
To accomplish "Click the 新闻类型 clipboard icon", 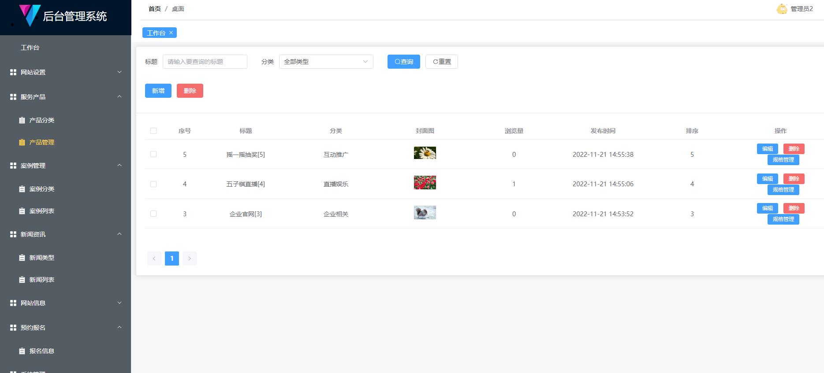I will click(x=22, y=258).
